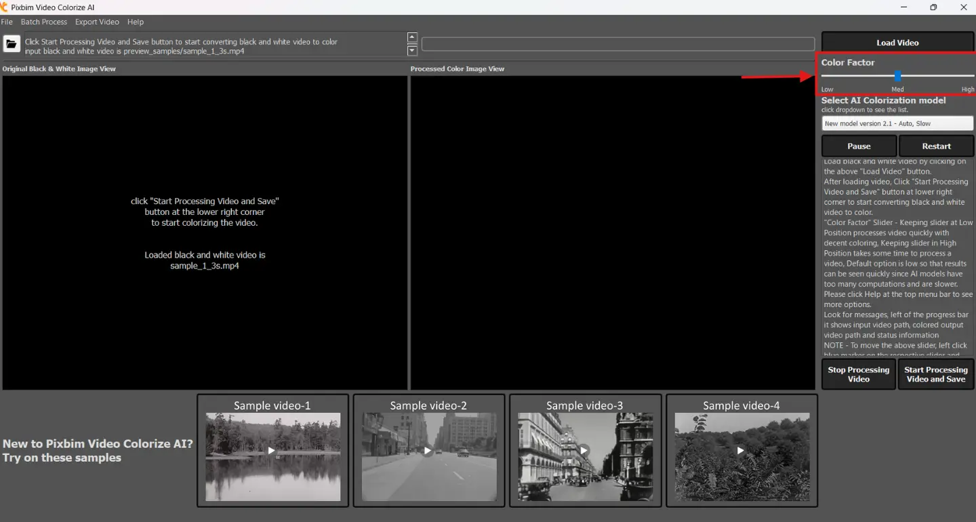Close the Pixbim Video Colorize AI window
The image size is (976, 522).
click(x=963, y=7)
